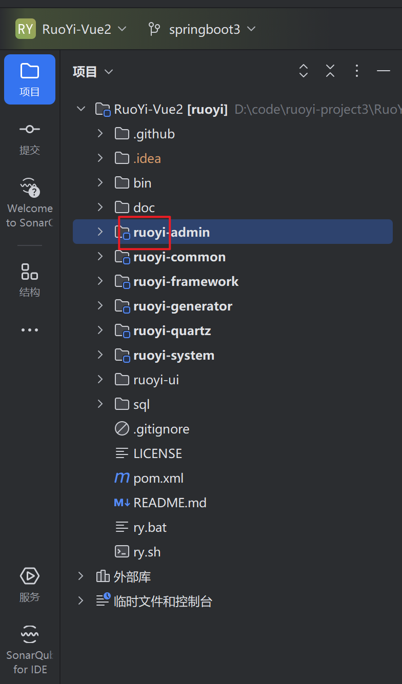Collapse all items in project tree

coord(330,71)
